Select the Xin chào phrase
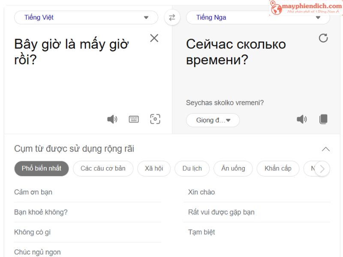 tap(201, 192)
